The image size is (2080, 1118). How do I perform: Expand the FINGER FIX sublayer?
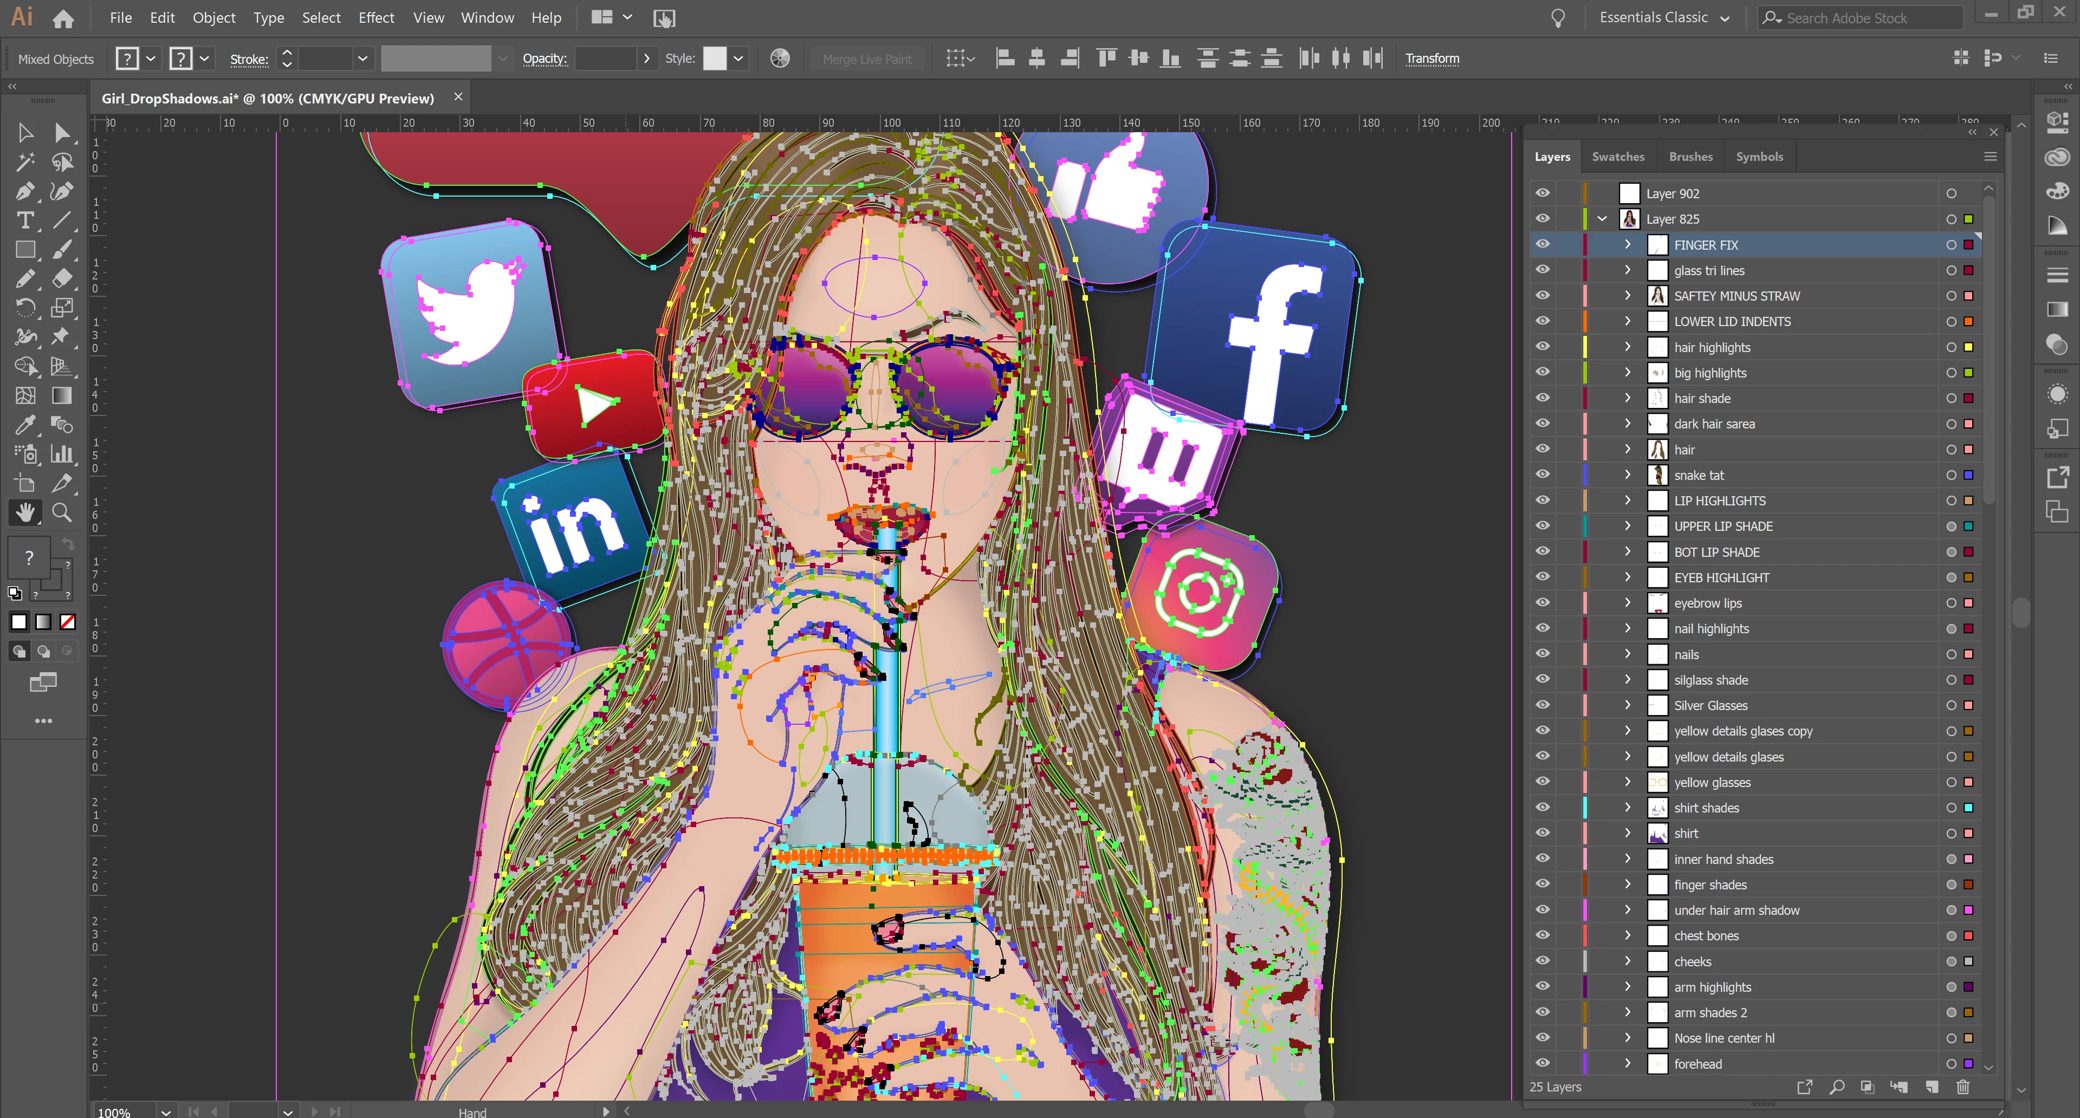(1628, 245)
